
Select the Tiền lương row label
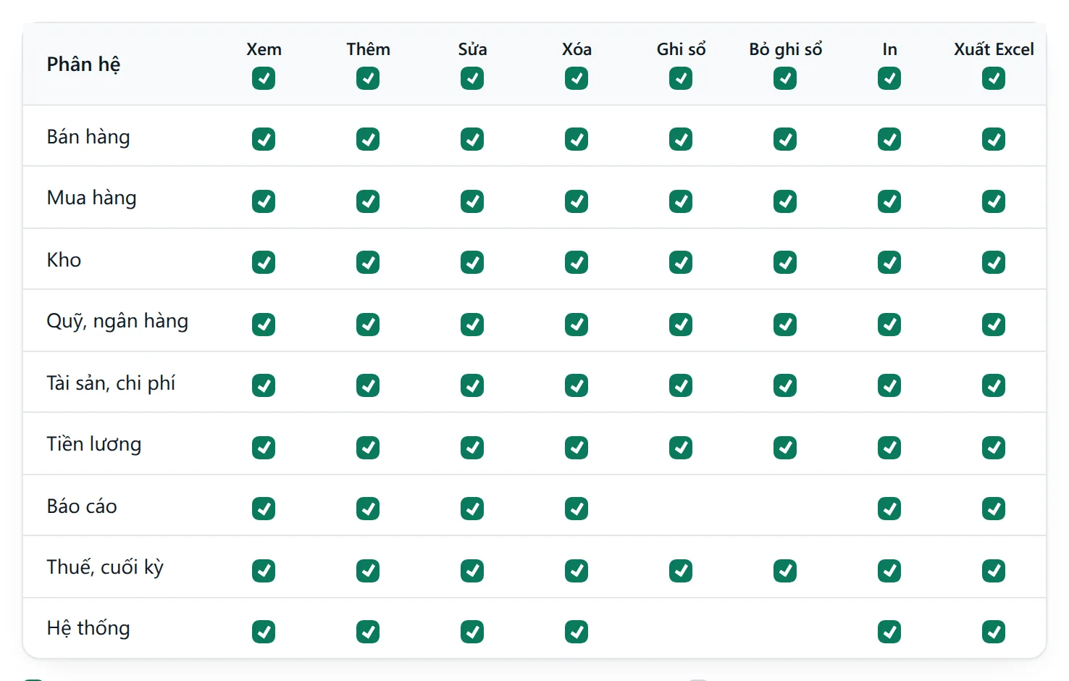click(94, 444)
